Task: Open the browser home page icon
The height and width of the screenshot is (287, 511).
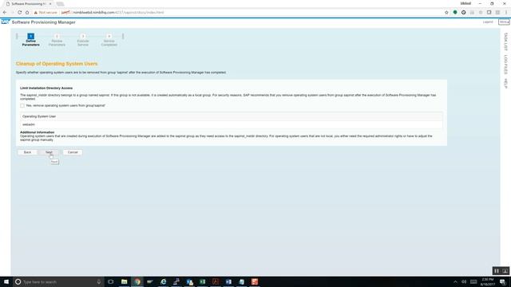Action: (27, 13)
